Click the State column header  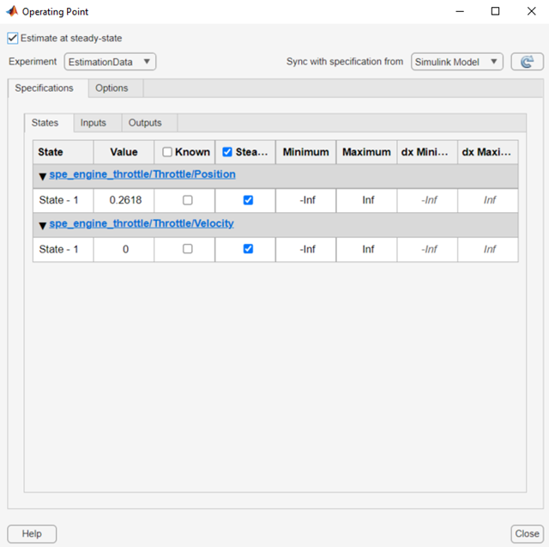(x=63, y=152)
